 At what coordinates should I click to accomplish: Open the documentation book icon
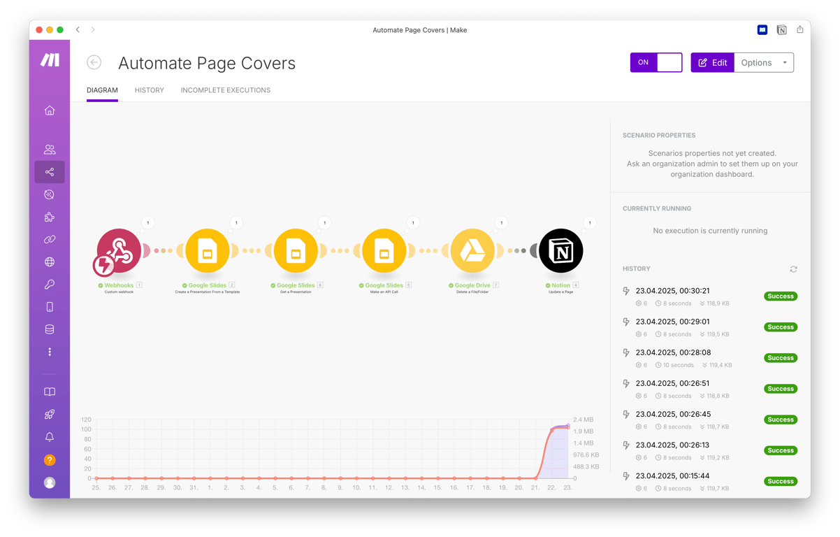click(50, 392)
